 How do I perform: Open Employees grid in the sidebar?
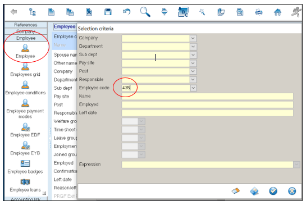[25, 70]
